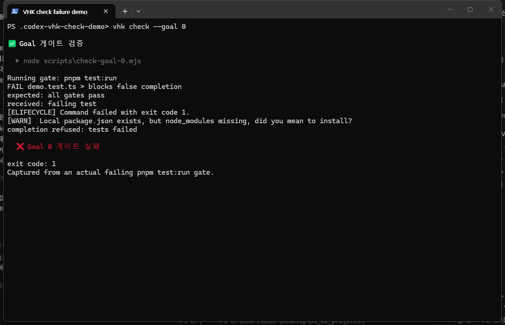Maximize the terminal window
The image size is (505, 325).
(470, 9)
